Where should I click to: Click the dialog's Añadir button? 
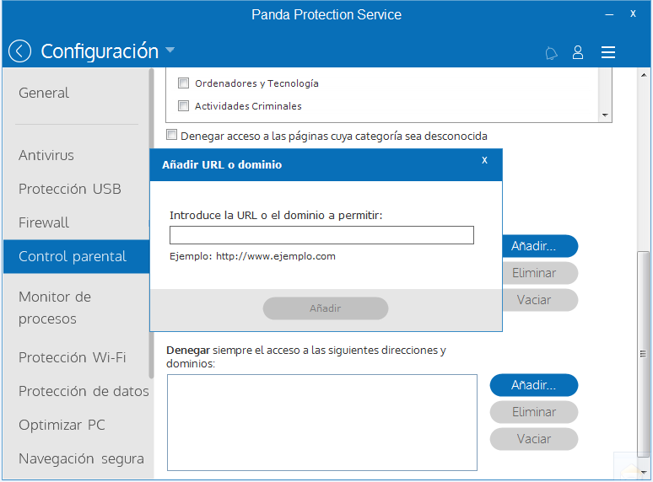326,308
